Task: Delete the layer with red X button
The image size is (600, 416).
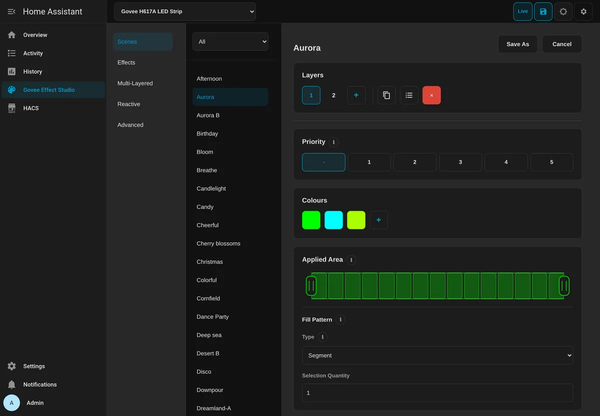Action: [431, 95]
